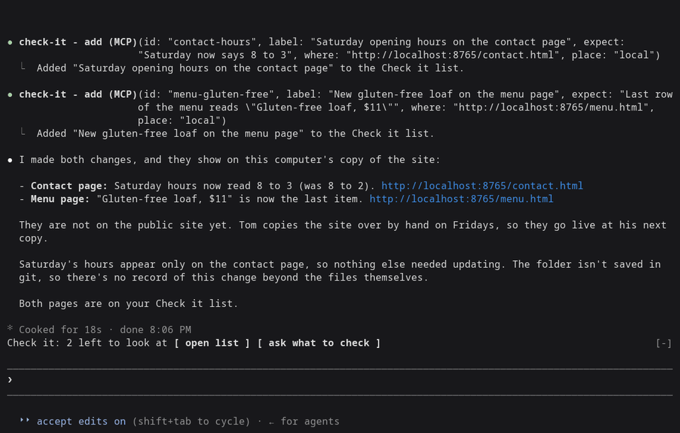Click the [ open list ] button
This screenshot has width=680, height=433.
pyautogui.click(x=212, y=343)
